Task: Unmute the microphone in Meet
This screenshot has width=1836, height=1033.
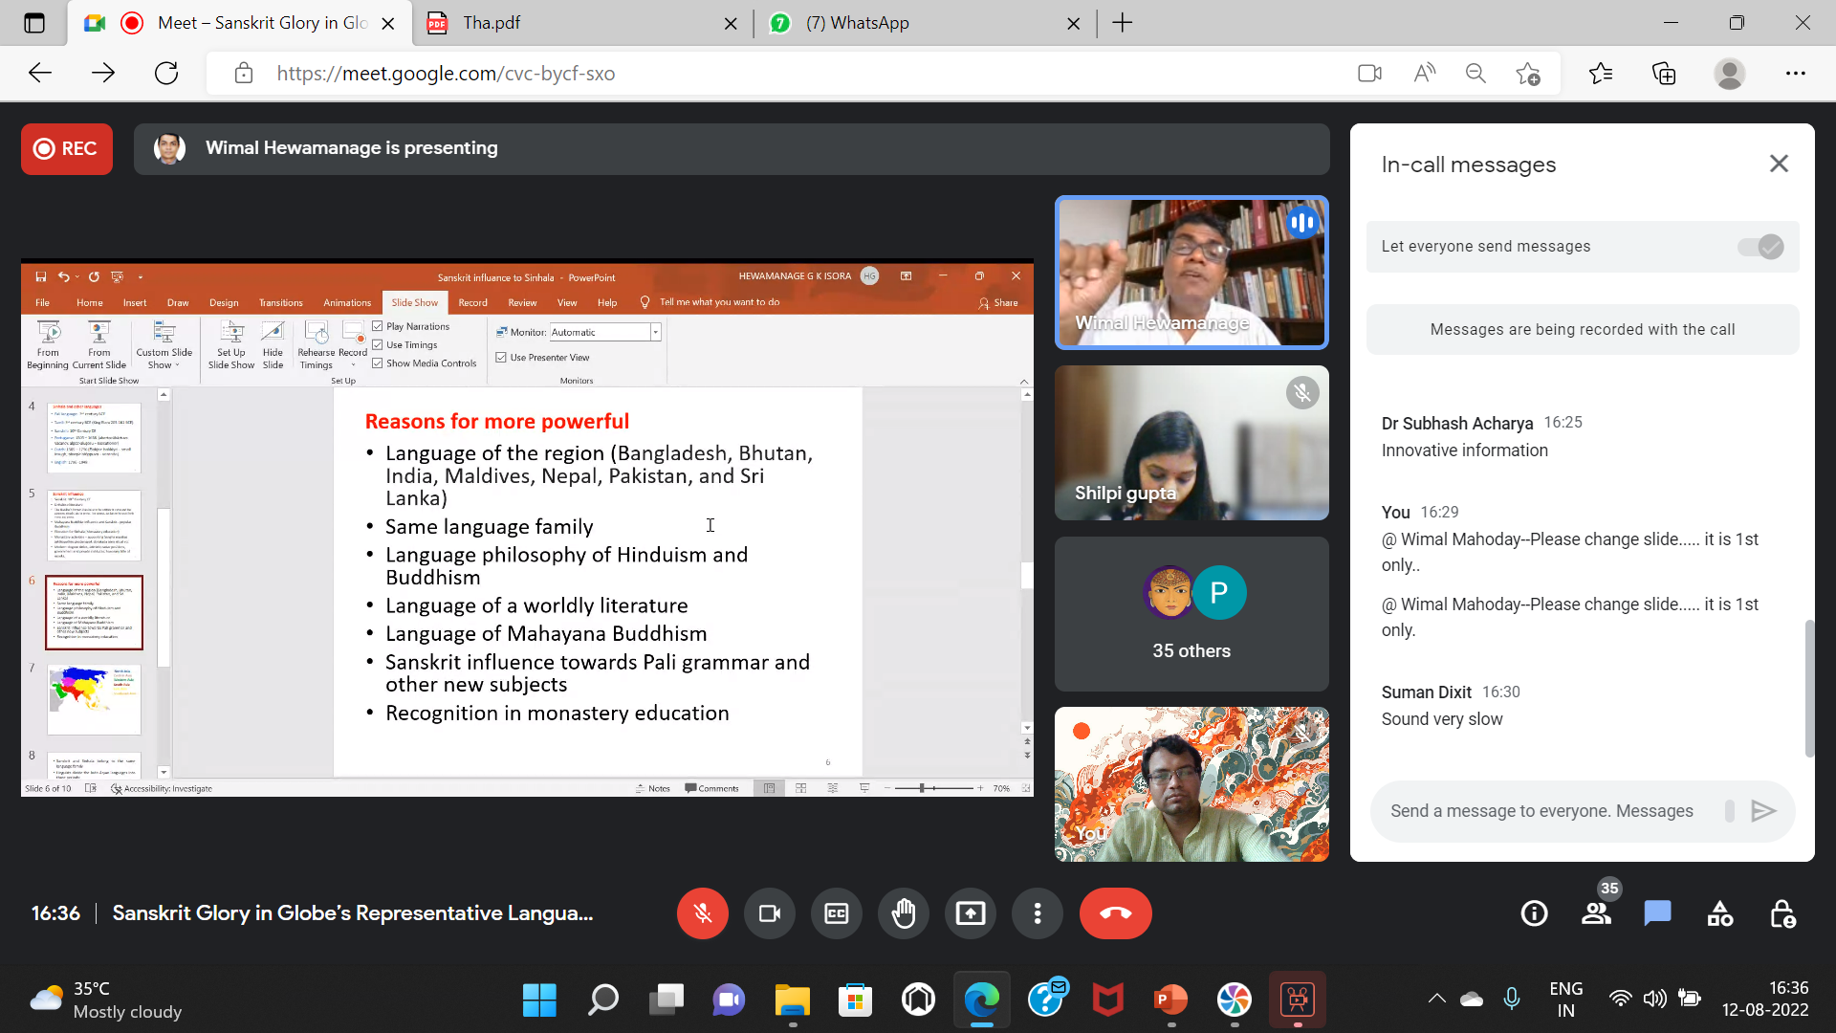Action: tap(702, 913)
